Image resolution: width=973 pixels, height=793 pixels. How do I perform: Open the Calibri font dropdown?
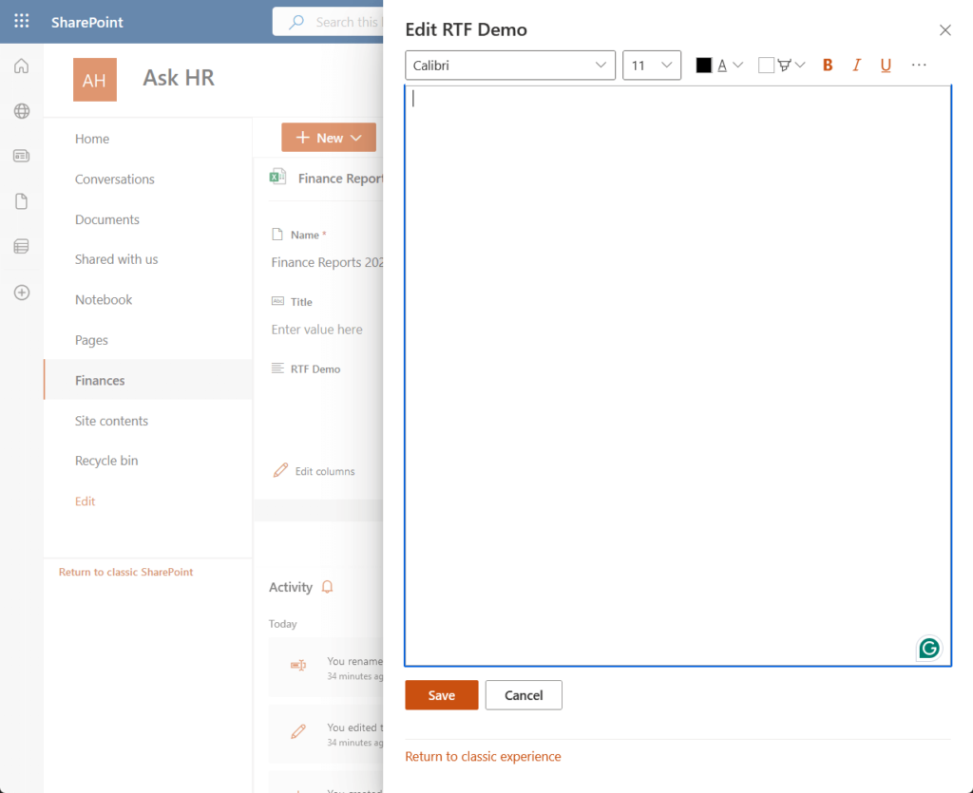click(510, 66)
